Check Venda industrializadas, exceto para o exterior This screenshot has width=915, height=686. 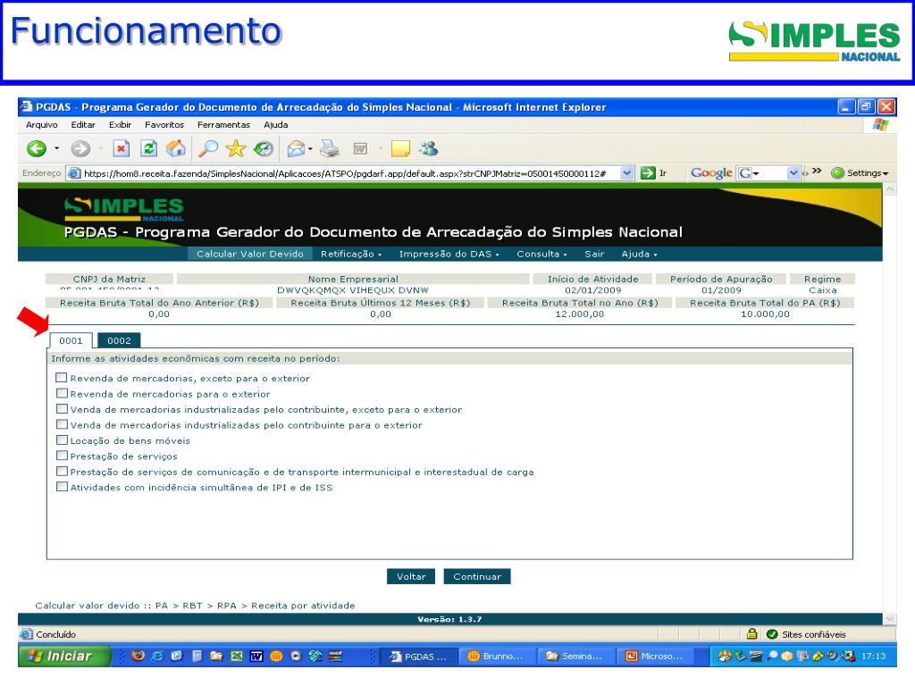pos(62,409)
